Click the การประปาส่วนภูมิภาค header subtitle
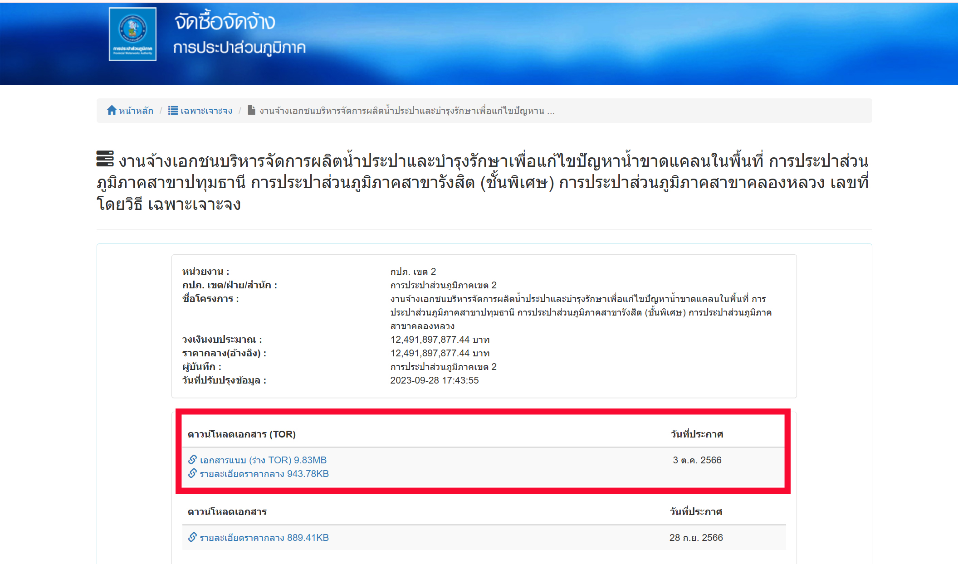Image resolution: width=958 pixels, height=564 pixels. (x=239, y=48)
